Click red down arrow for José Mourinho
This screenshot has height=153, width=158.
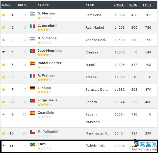4,52
